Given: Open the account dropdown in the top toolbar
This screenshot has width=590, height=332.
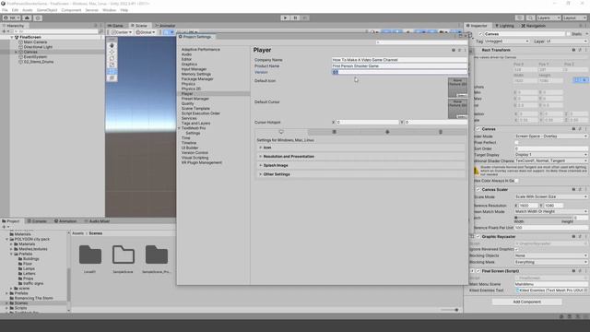Looking at the screenshot, I should click(11, 18).
